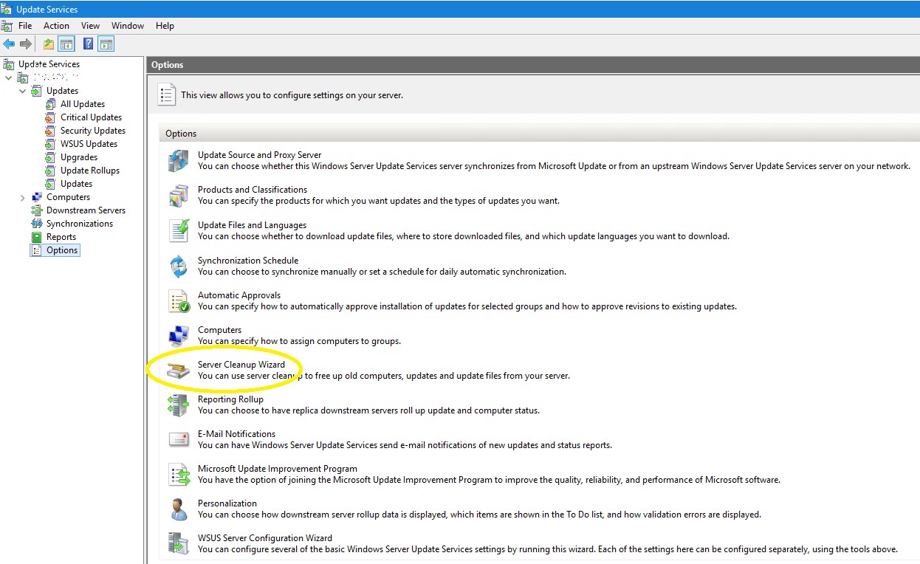Screen dimensions: 920x564
Task: Open the Action menu
Action: [x=56, y=26]
